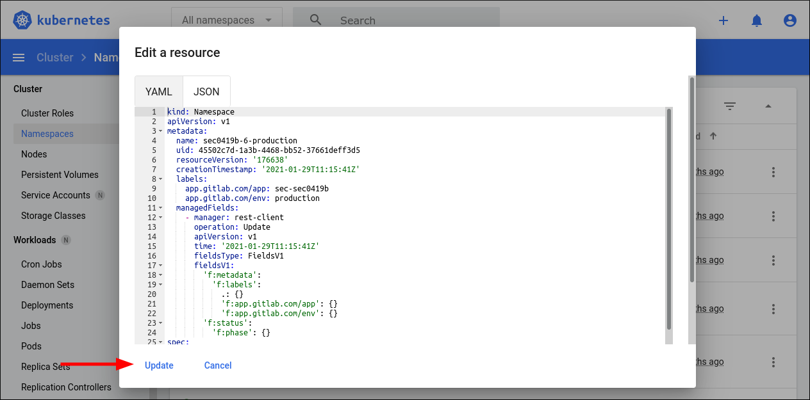Open the three-dot menu on last visible row
810x400 pixels.
(x=773, y=362)
